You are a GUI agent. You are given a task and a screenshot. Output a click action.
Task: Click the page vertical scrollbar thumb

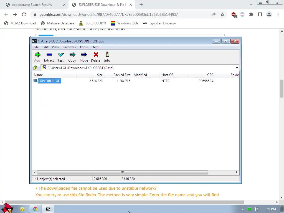click(282, 89)
